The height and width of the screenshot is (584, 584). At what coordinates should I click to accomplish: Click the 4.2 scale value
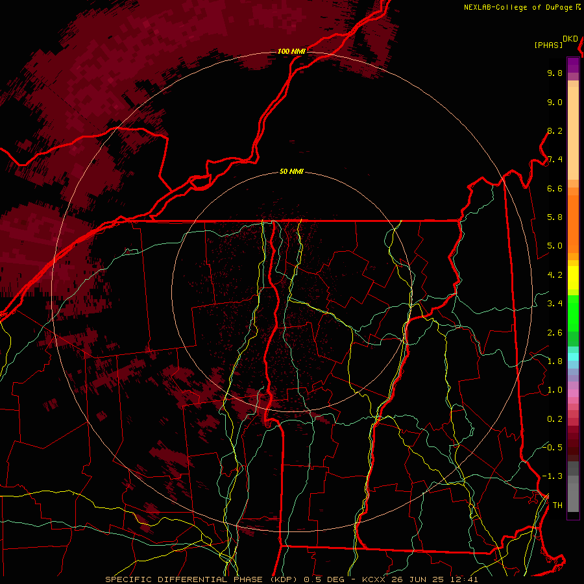point(555,275)
